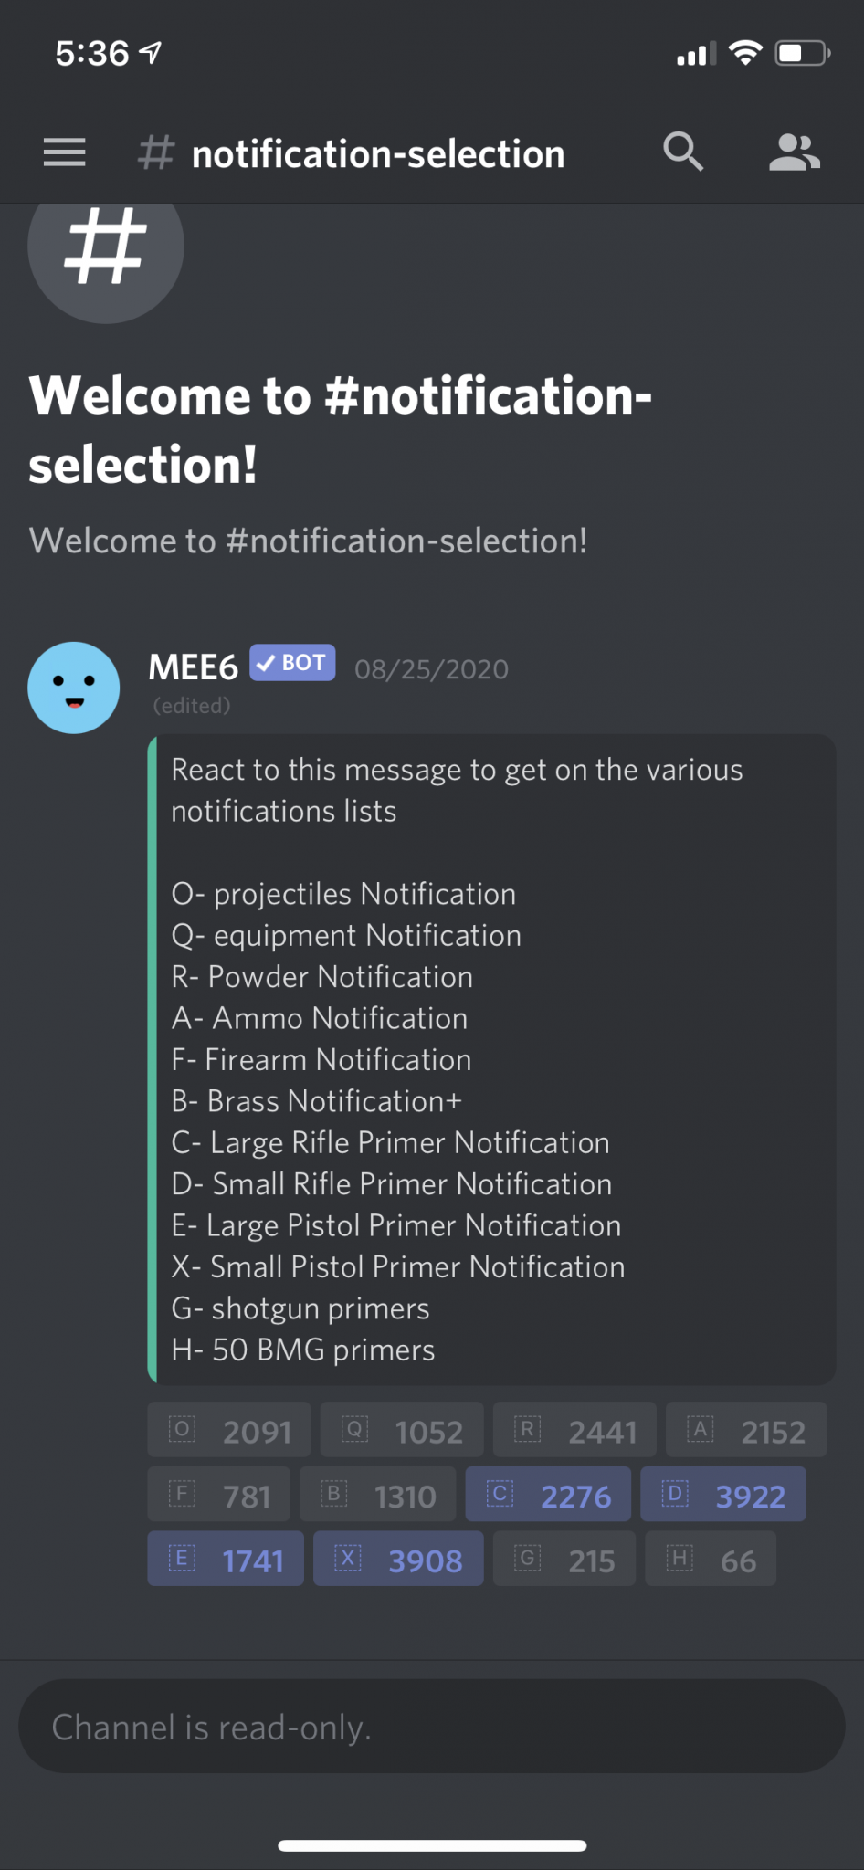Tap the read-only channel message field

(x=432, y=1727)
